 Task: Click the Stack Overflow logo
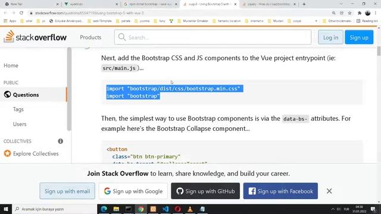35,37
